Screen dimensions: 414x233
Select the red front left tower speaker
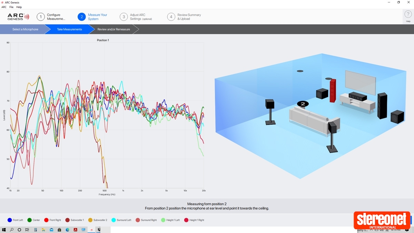click(x=333, y=90)
